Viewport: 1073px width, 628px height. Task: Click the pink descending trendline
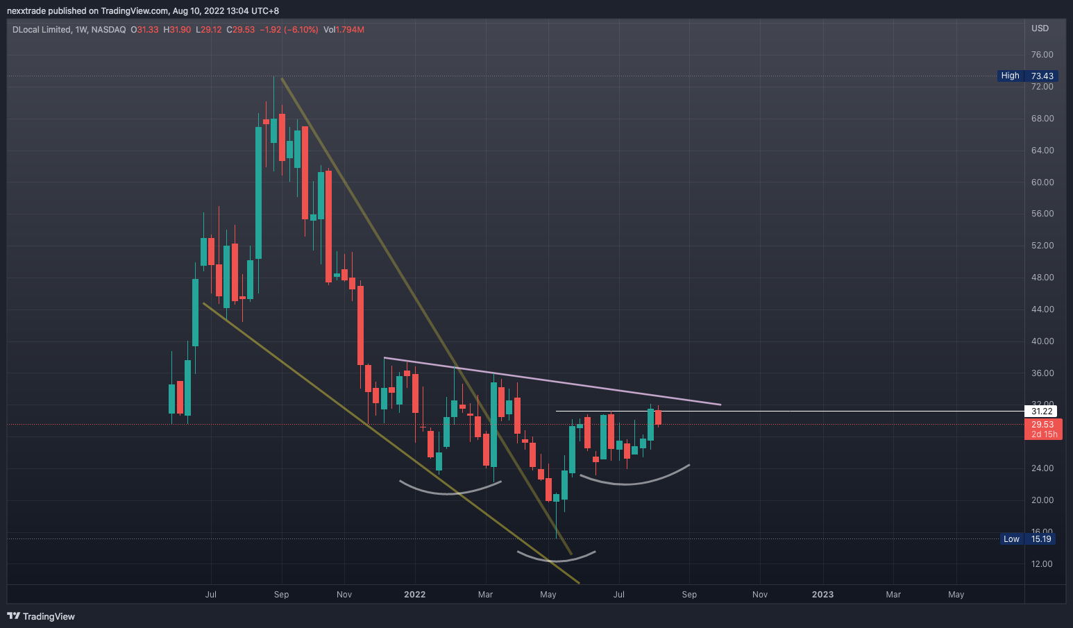[x=552, y=381]
